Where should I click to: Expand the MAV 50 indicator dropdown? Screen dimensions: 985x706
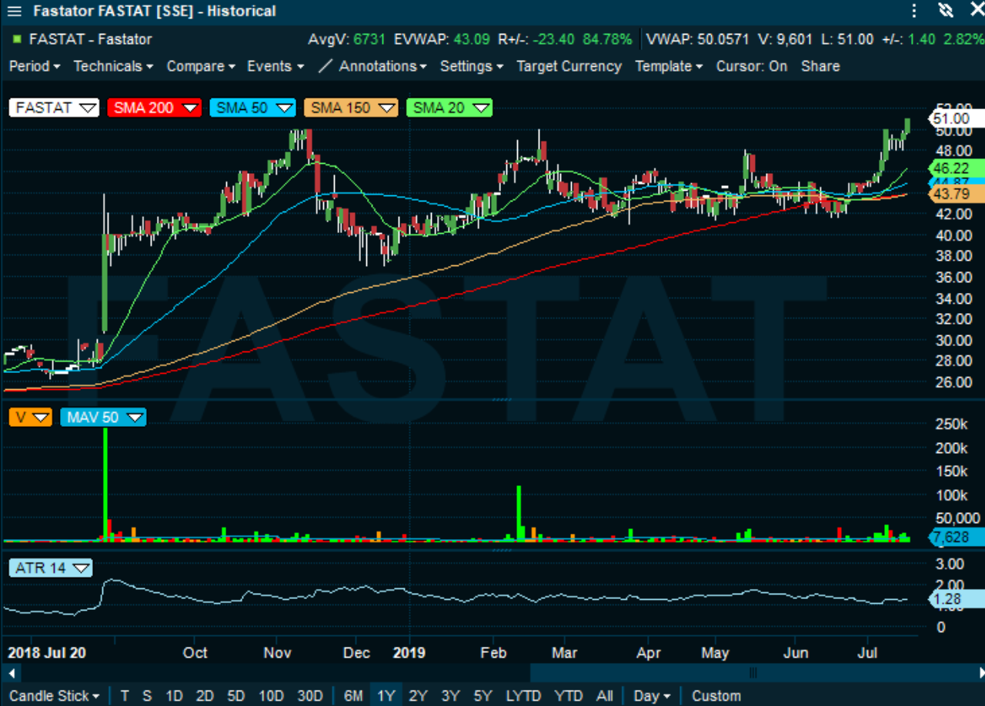click(103, 417)
